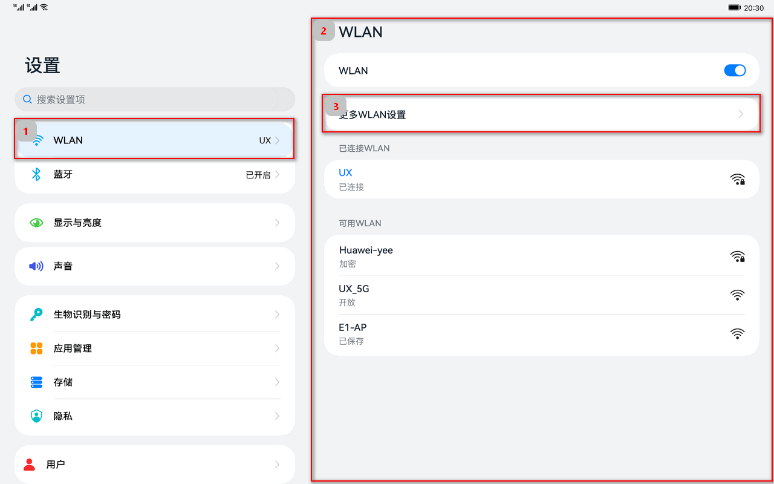Focus the 搜索设置项 search field
This screenshot has height=484, width=774.
[x=155, y=99]
